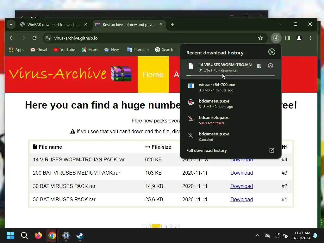The height and width of the screenshot is (243, 324).
Task: Select the 30 BAT VIRUSES PACK.rar name
Action: [64, 186]
